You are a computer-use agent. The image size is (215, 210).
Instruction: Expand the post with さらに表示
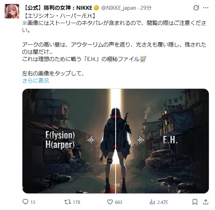click(36, 80)
